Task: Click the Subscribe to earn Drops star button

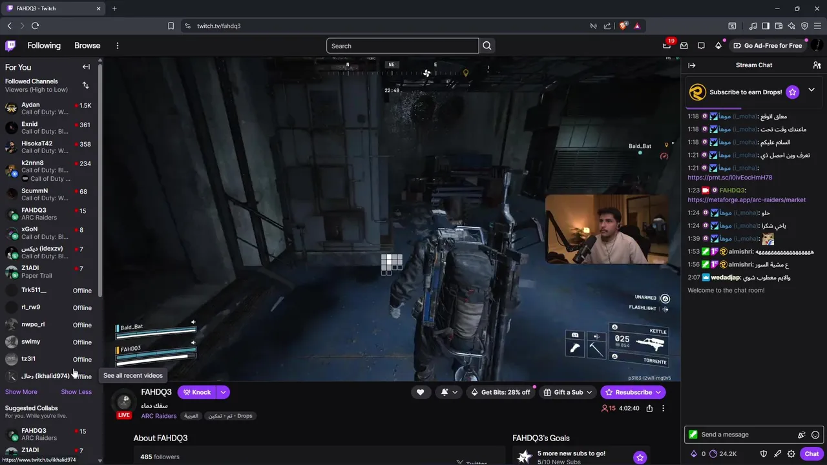Action: click(x=793, y=92)
